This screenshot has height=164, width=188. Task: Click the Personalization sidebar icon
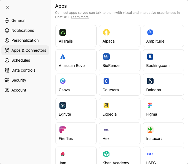pos(7,40)
